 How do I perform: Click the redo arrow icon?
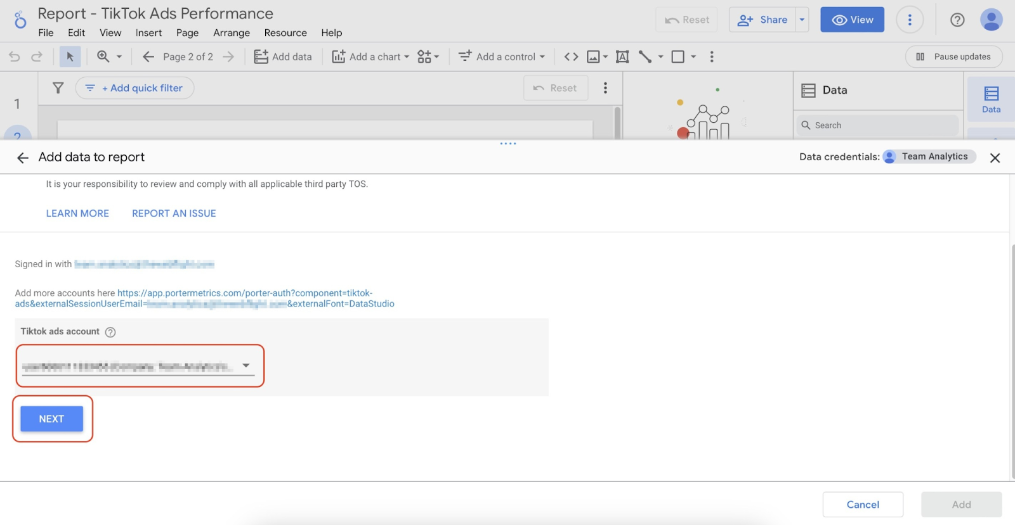37,56
